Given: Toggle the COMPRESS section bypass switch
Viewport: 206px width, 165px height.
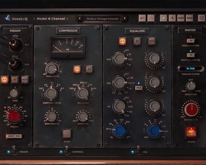Looking at the screenshot, I should (67, 150).
